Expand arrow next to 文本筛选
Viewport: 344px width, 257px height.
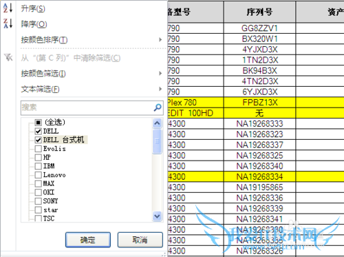tap(160, 89)
